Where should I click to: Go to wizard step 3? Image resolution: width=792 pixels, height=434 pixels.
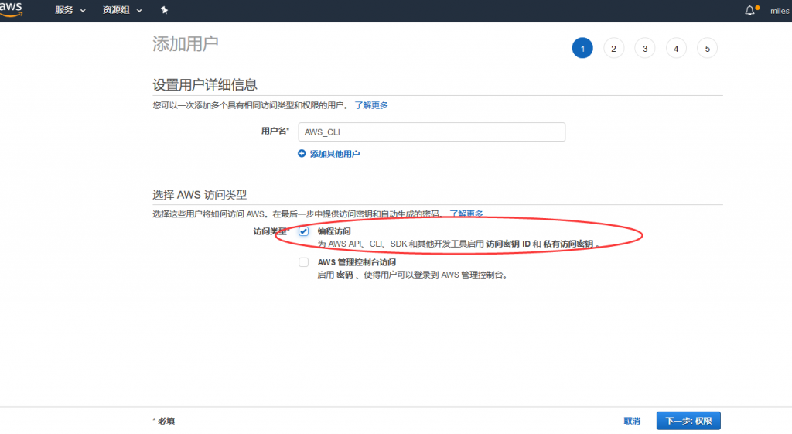click(x=645, y=49)
